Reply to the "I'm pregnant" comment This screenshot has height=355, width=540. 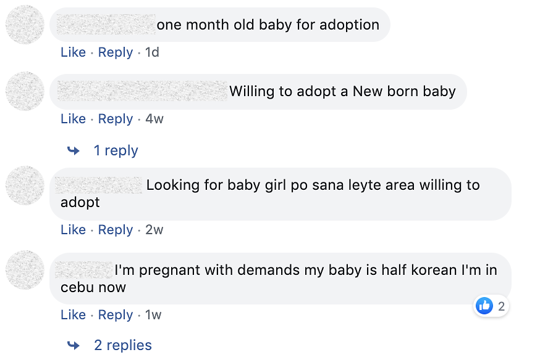coord(116,315)
